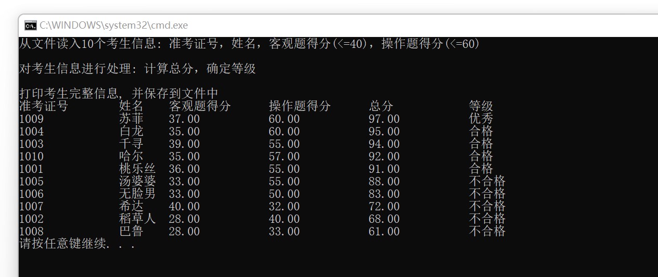
Task: Select the column header 总分
Action: coord(381,106)
